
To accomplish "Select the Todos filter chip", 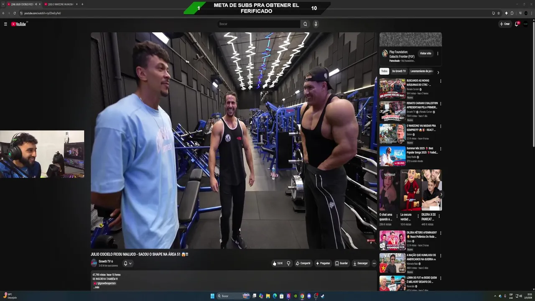I will 384,71.
